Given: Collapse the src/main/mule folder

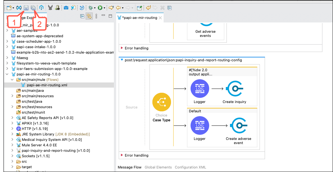Looking at the screenshot, I should pos(13,80).
